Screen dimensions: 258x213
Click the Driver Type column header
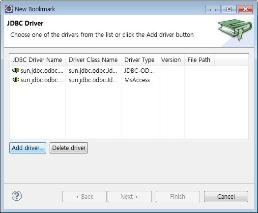140,60
